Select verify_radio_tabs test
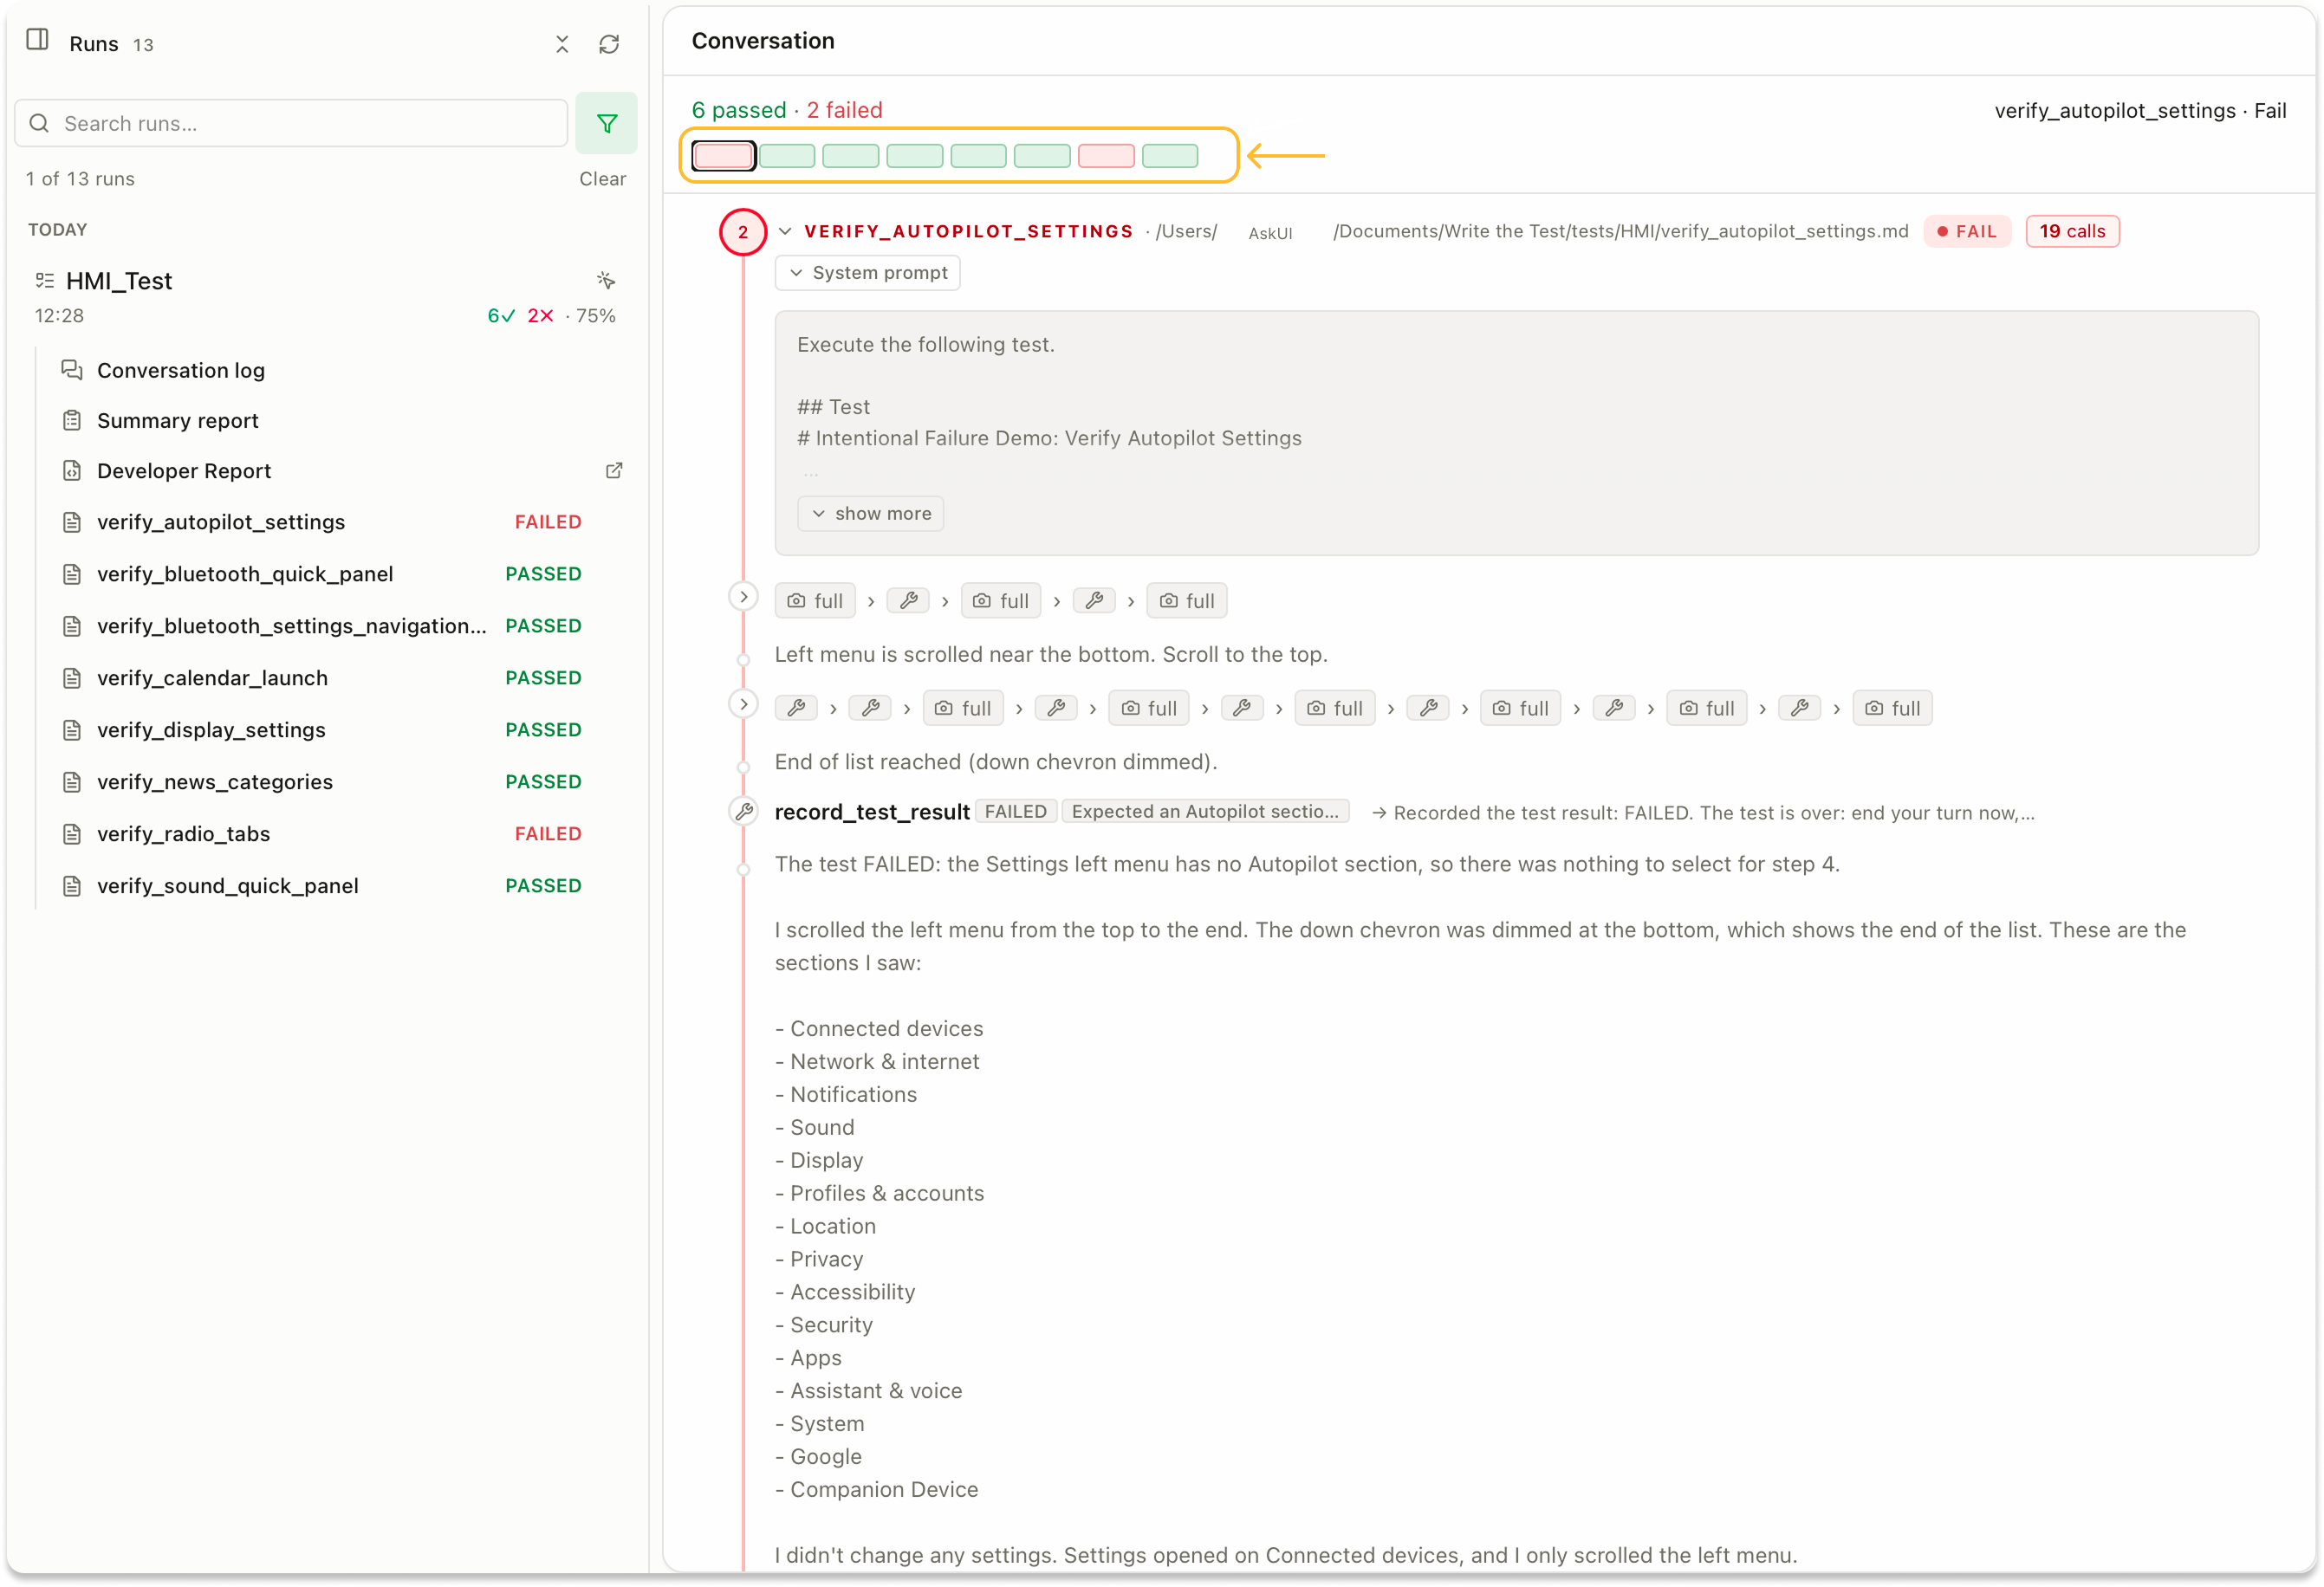This screenshot has width=2324, height=1587. pyautogui.click(x=183, y=834)
